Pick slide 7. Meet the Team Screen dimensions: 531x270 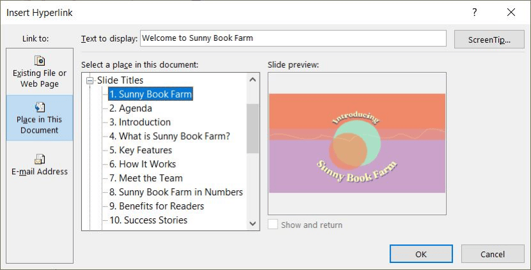tap(146, 177)
